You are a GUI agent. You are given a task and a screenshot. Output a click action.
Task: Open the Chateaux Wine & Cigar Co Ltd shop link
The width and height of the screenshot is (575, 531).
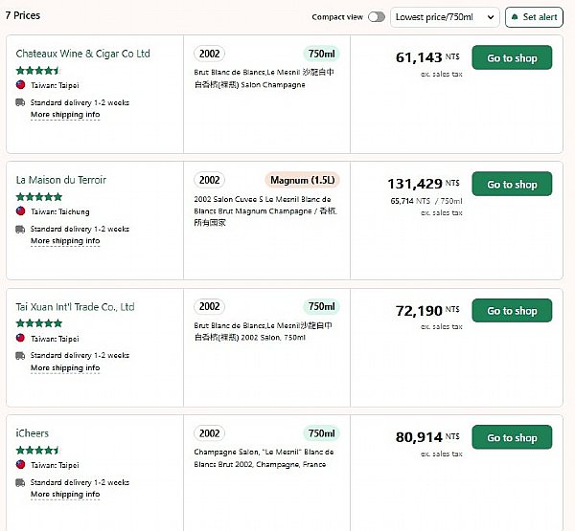[x=82, y=54]
